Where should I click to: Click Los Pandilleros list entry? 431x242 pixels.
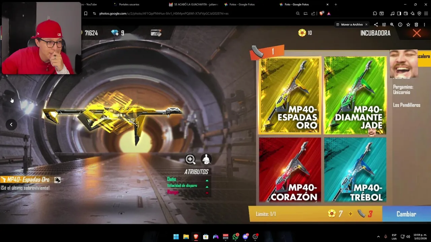pyautogui.click(x=406, y=105)
